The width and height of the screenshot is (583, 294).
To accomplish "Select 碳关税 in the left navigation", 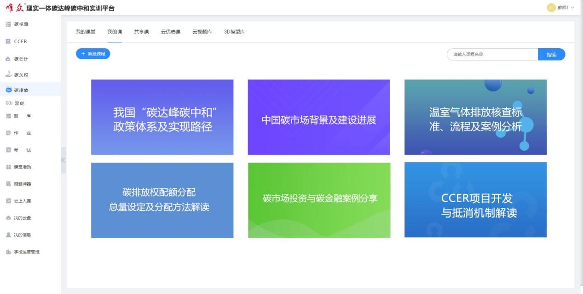I will click(21, 75).
